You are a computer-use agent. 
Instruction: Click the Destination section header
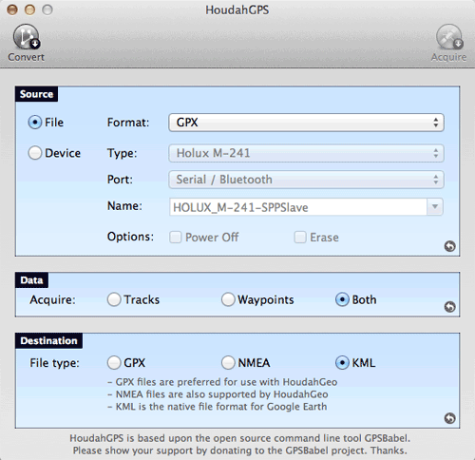(x=48, y=340)
